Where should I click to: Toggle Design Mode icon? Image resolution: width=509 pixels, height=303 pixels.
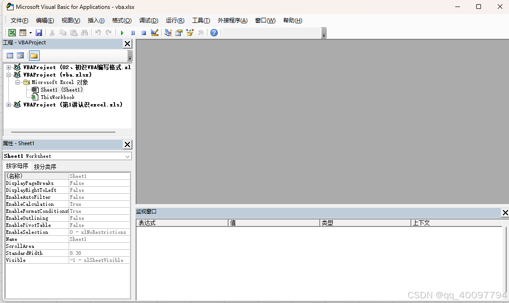pyautogui.click(x=155, y=32)
